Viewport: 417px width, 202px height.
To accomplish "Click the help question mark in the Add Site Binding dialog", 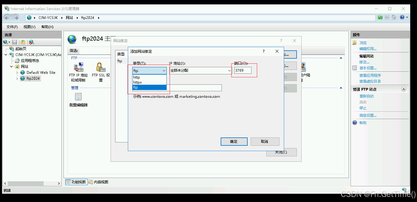I will [x=263, y=51].
